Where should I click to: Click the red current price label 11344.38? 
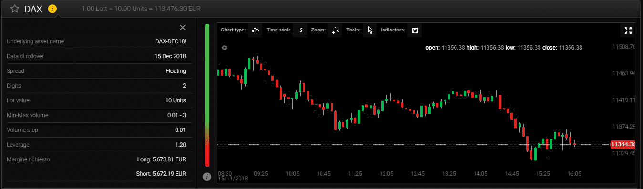click(623, 144)
